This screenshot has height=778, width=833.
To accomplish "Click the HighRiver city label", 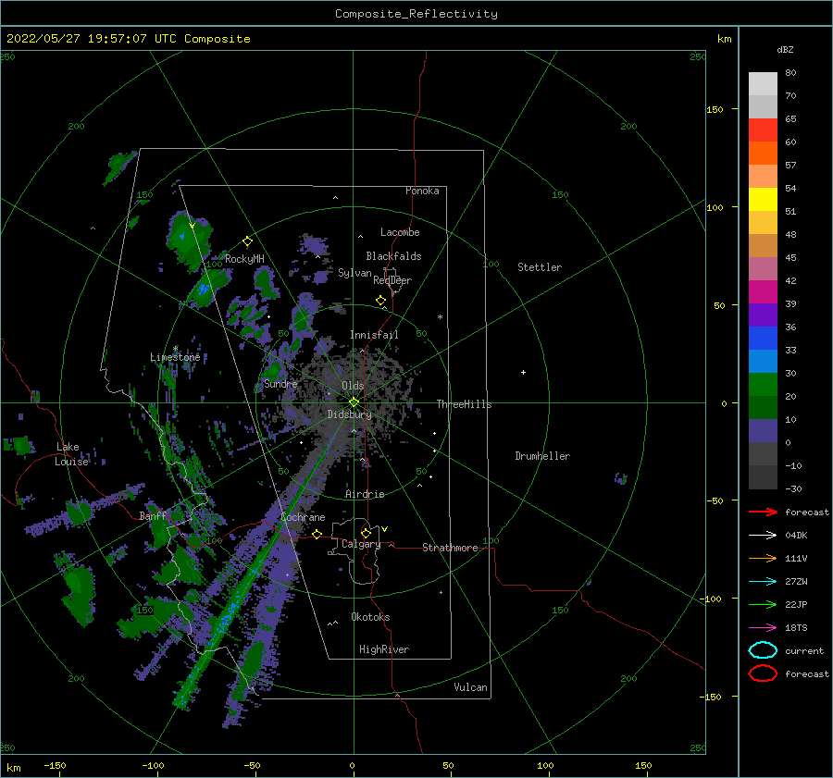I will coord(384,649).
